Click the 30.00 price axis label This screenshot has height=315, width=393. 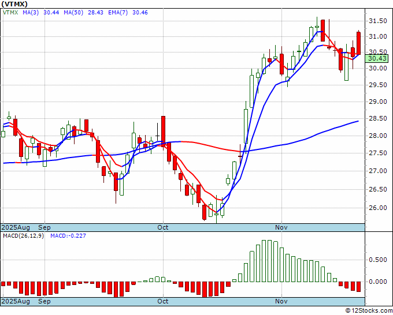pyautogui.click(x=378, y=68)
